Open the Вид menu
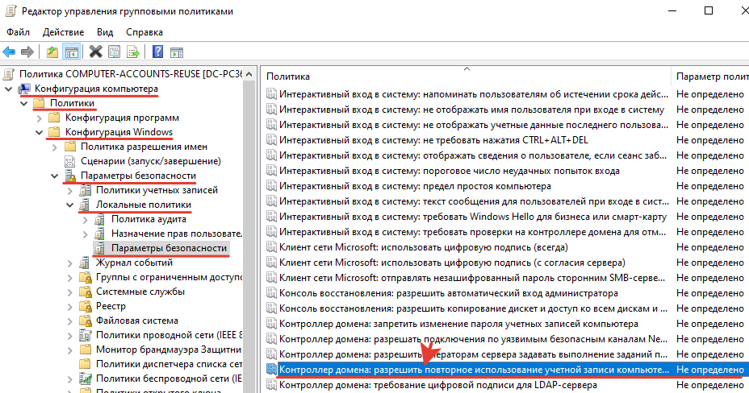The height and width of the screenshot is (393, 749). pos(105,32)
